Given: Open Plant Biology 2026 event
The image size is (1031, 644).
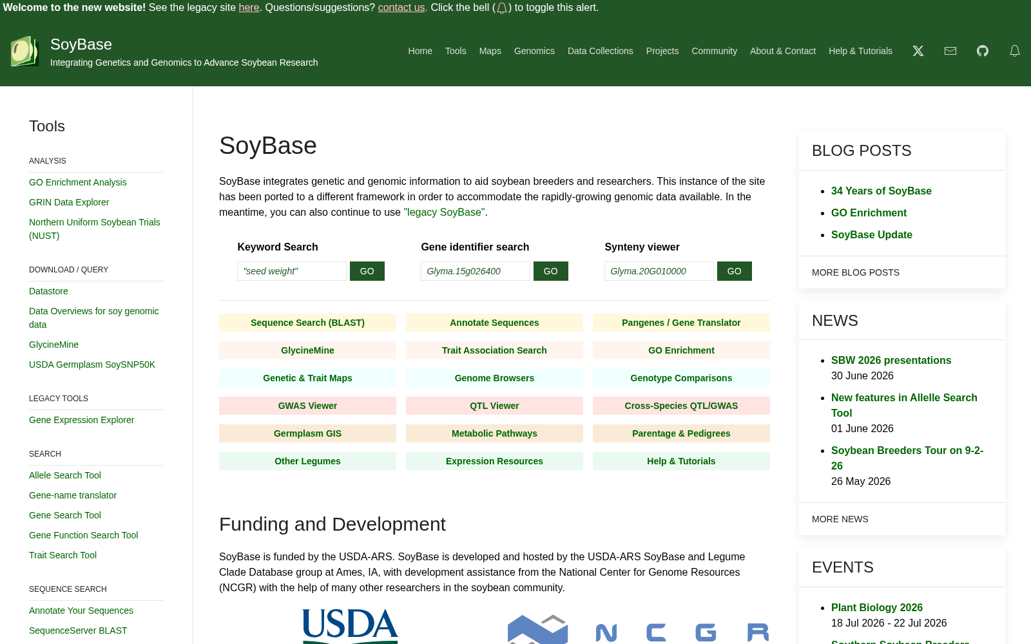Looking at the screenshot, I should click(x=877, y=607).
